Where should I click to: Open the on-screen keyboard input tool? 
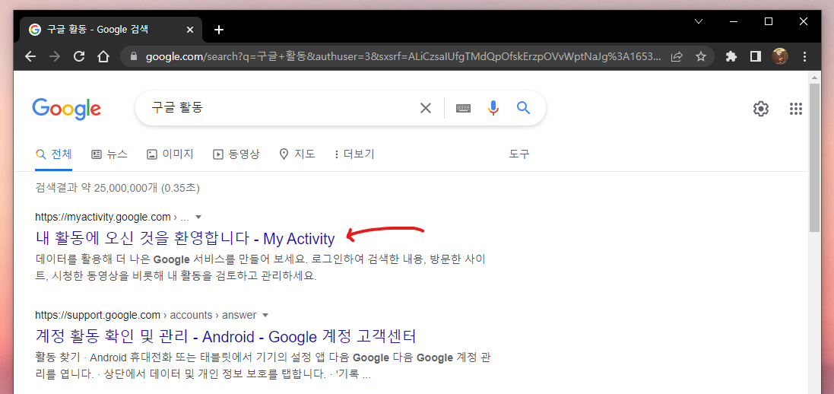click(x=463, y=109)
